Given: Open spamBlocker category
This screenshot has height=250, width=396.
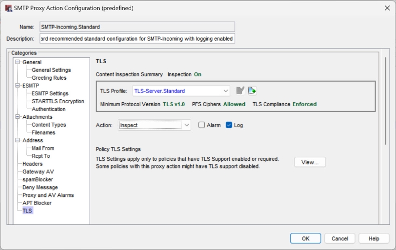Looking at the screenshot, I should coord(38,180).
